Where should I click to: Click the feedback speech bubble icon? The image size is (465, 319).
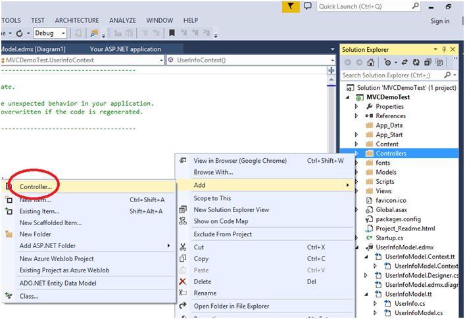tap(307, 7)
